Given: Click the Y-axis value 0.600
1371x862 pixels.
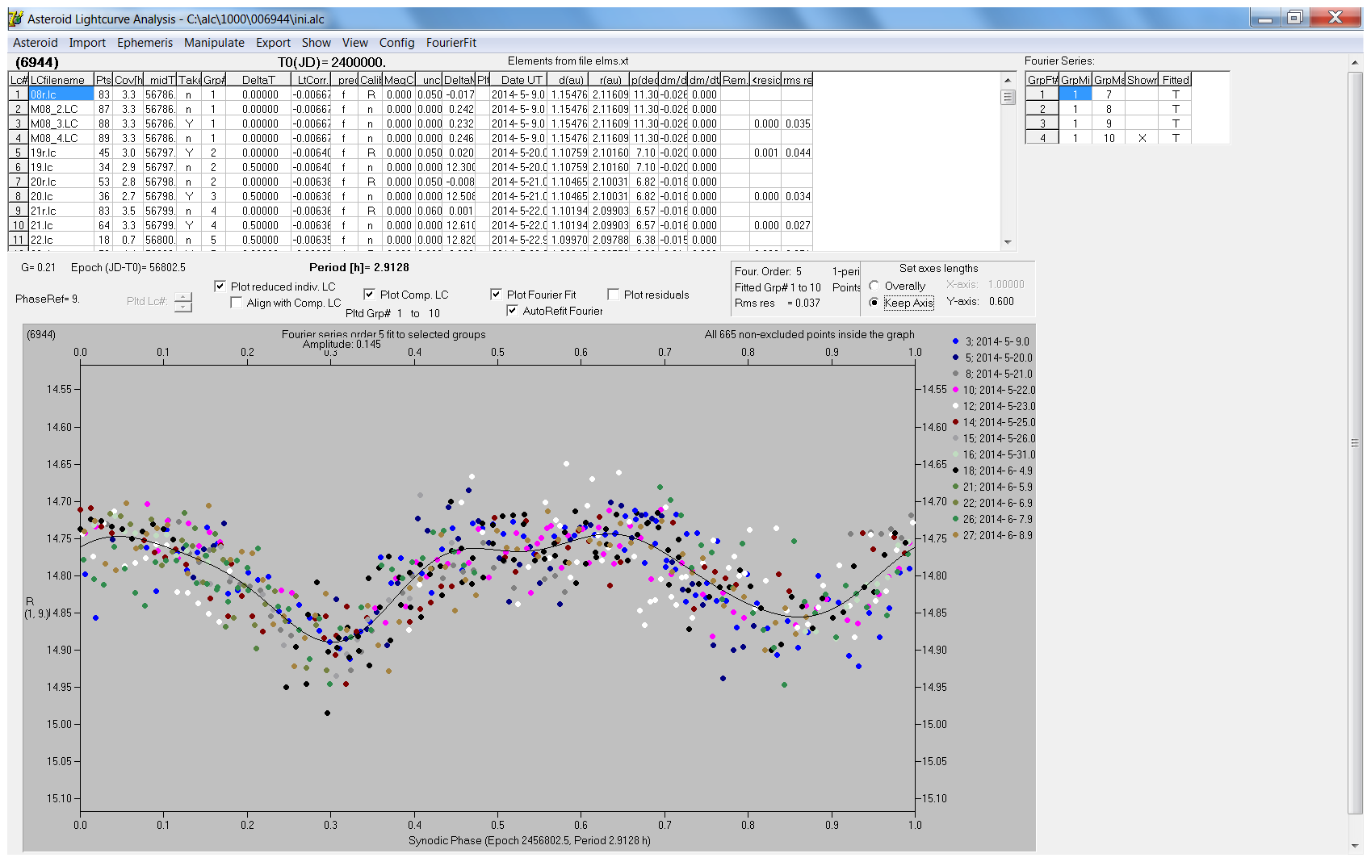Looking at the screenshot, I should tap(1001, 301).
